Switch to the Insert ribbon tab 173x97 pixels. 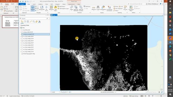34,4
